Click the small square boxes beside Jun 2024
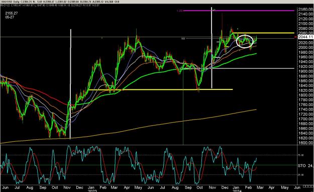This screenshot has height=192, width=314. (x=307, y=186)
